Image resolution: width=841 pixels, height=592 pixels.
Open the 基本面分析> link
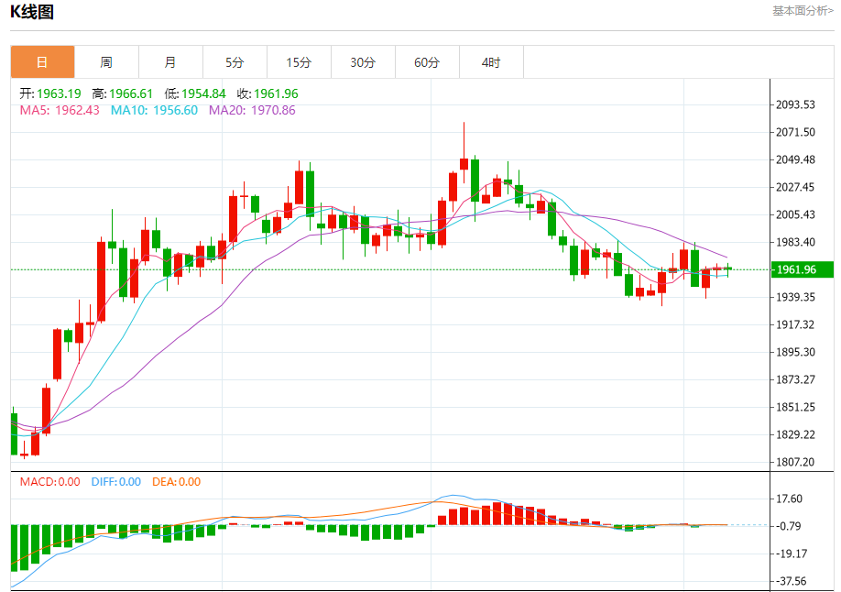[x=803, y=11]
